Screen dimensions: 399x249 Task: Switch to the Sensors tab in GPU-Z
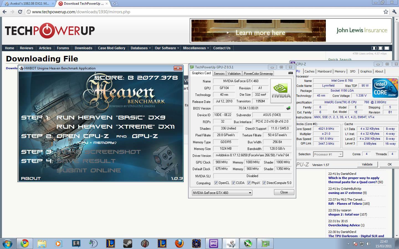tap(219, 74)
